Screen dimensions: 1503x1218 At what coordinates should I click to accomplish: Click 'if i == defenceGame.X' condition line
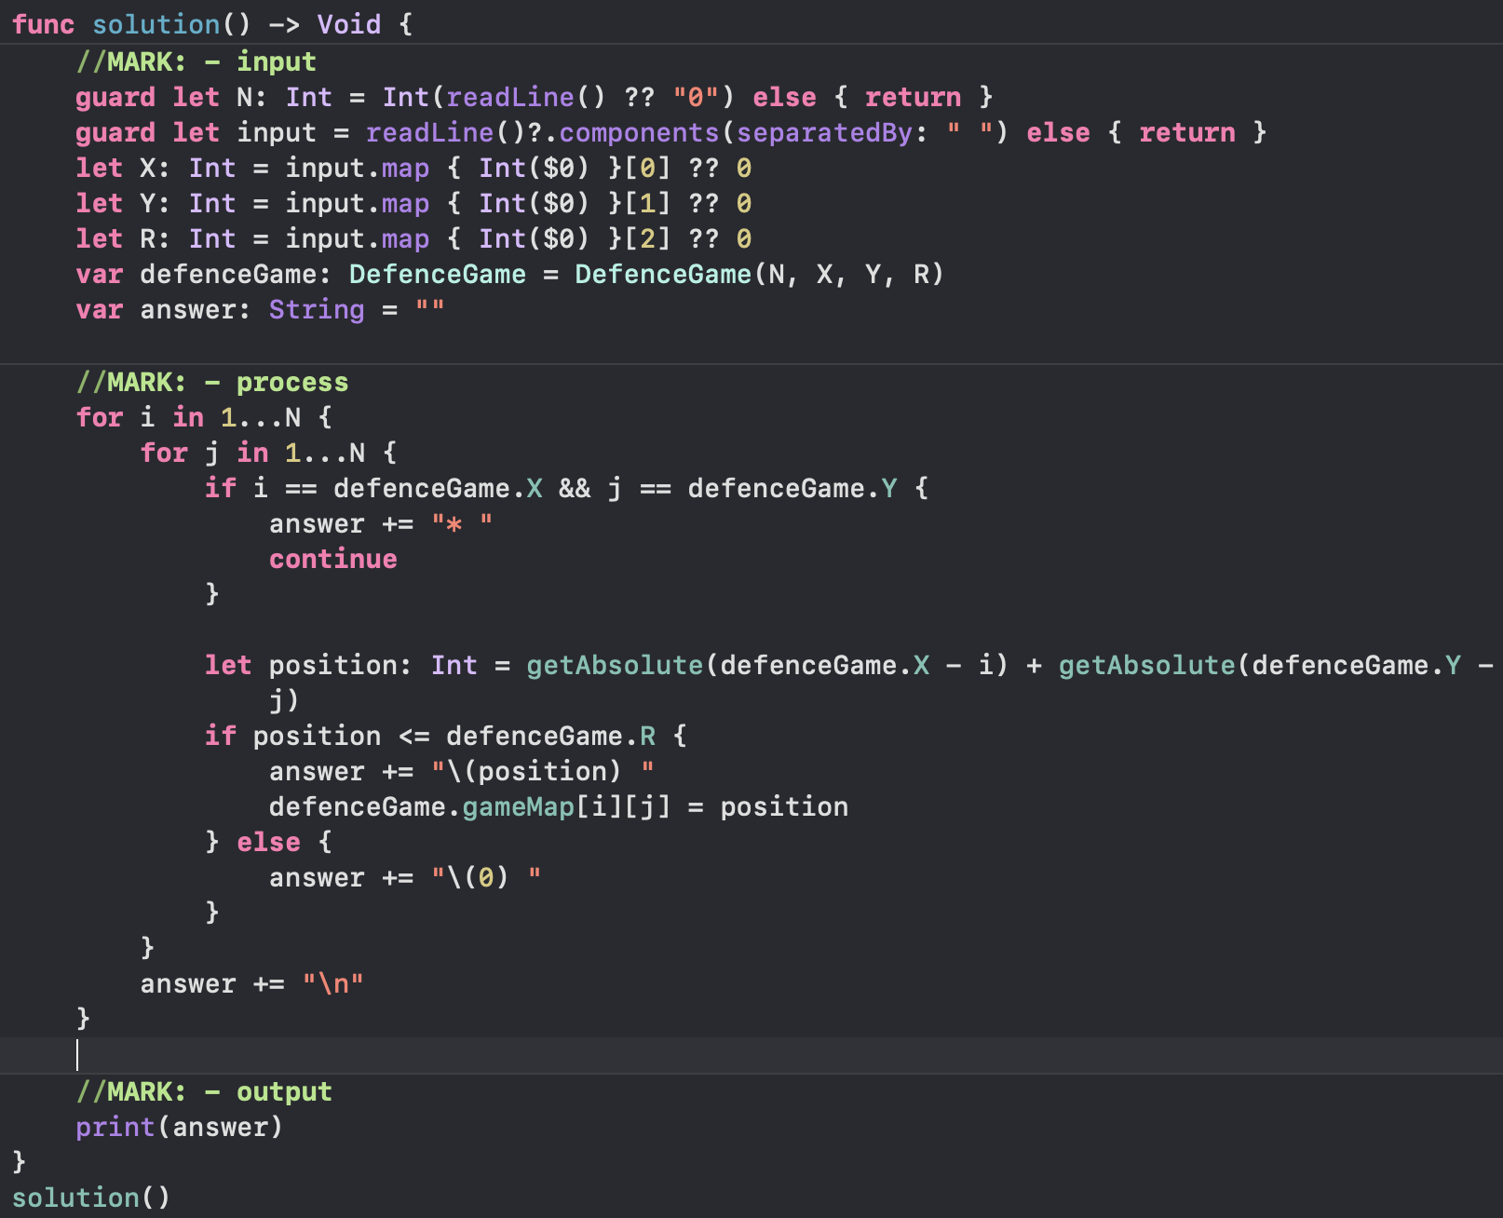(566, 488)
